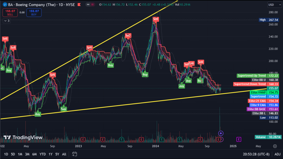Switch to the All time range
Viewport: 283px width, 159px height.
click(x=64, y=154)
